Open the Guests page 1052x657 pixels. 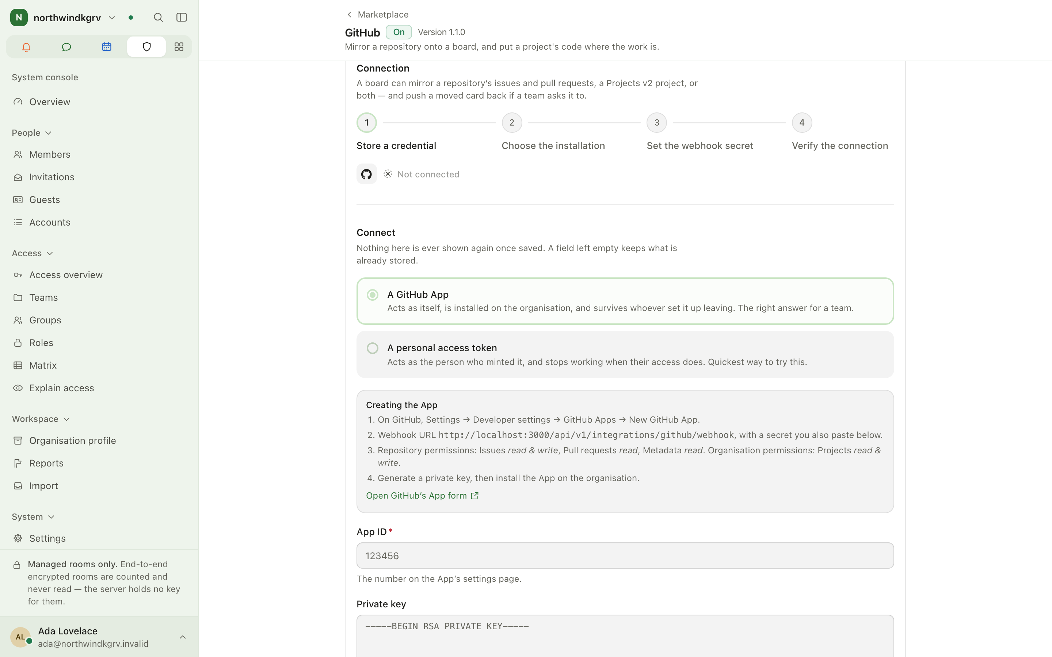[x=99, y=199]
